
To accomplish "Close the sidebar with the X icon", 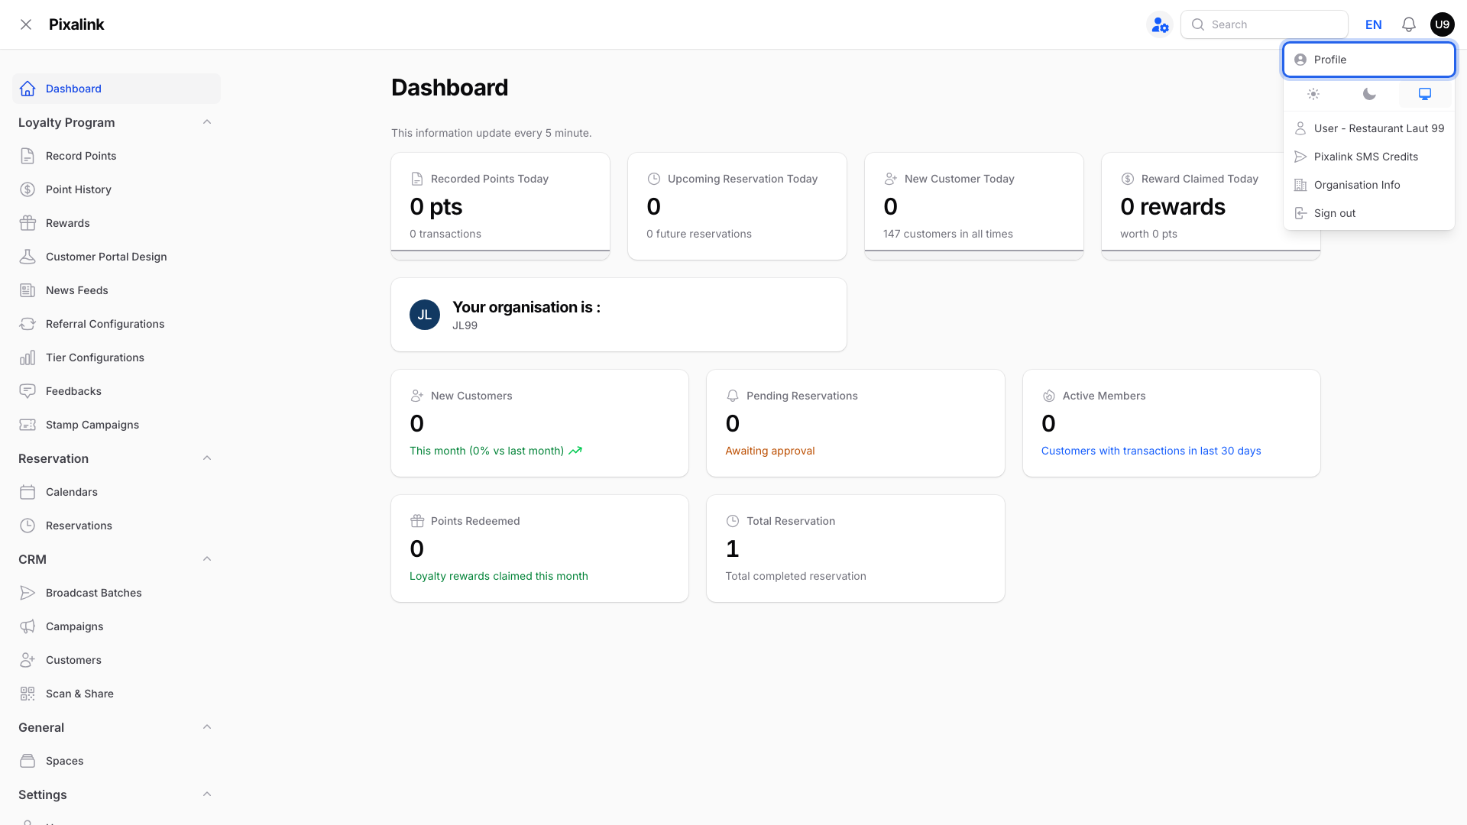I will pyautogui.click(x=26, y=24).
